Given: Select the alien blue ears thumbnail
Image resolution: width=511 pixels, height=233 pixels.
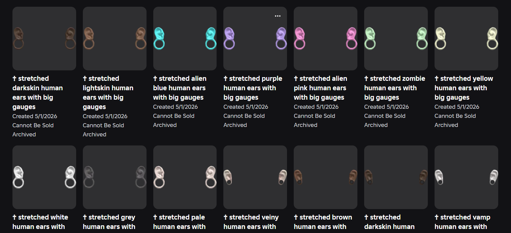Looking at the screenshot, I should pyautogui.click(x=185, y=38).
